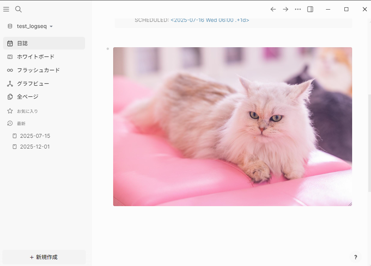
Task: Click the whiteboard icon beside ホワイトボード
Action: tap(10, 57)
